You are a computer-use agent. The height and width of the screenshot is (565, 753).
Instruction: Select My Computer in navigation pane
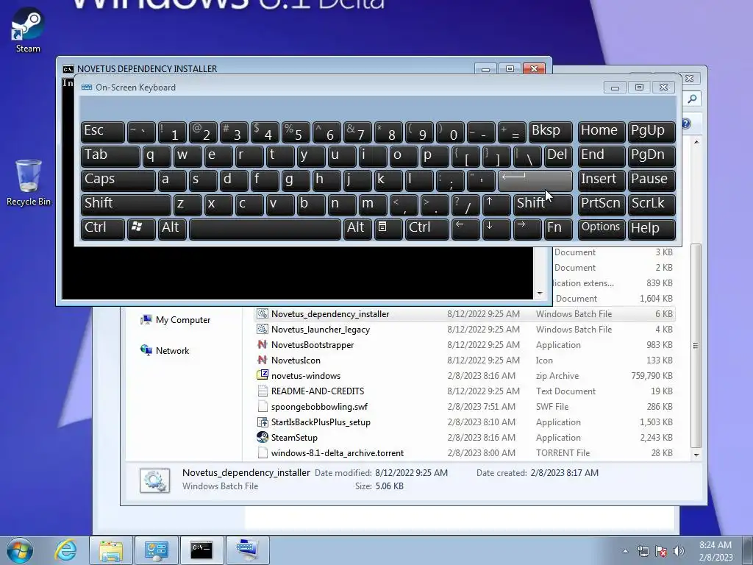pos(175,319)
